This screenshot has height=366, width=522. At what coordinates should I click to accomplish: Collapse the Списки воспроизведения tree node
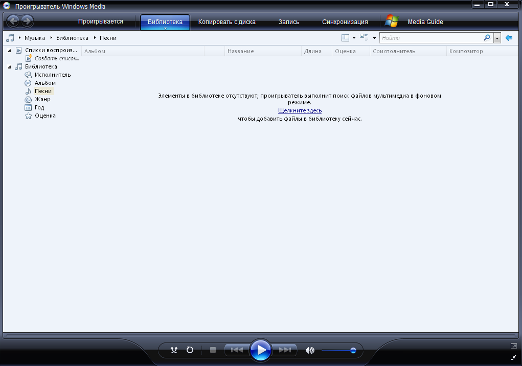coord(9,51)
